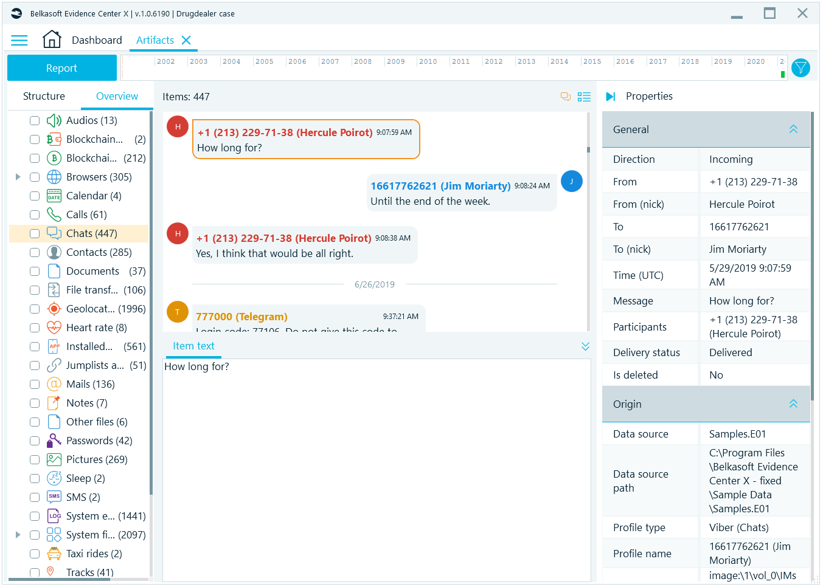This screenshot has width=823, height=587.
Task: Click the System event log icon
Action: [x=54, y=516]
